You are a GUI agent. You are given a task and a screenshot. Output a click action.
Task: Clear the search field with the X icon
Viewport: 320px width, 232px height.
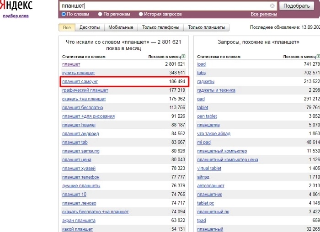click(272, 5)
